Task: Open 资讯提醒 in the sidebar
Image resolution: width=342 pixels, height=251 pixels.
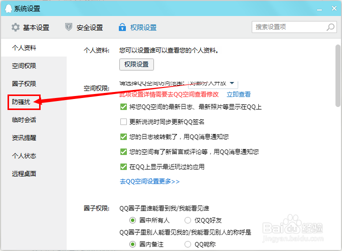Action: coord(24,138)
